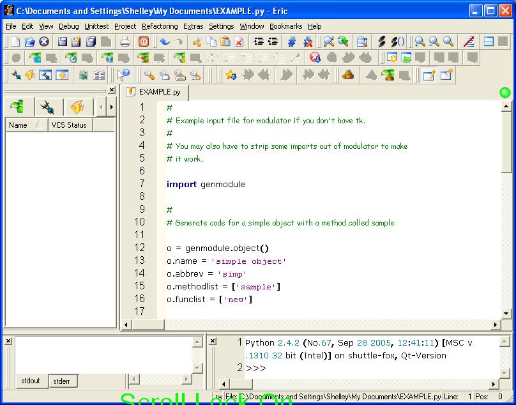Close the stdout/stderr log panel

[8, 341]
